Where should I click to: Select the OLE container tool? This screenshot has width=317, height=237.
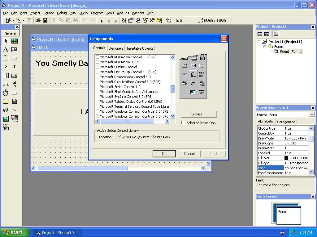click(x=6, y=127)
